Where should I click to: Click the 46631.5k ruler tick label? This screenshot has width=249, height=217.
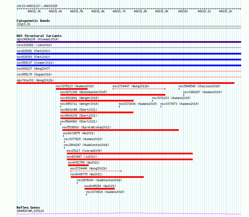pos(77,11)
